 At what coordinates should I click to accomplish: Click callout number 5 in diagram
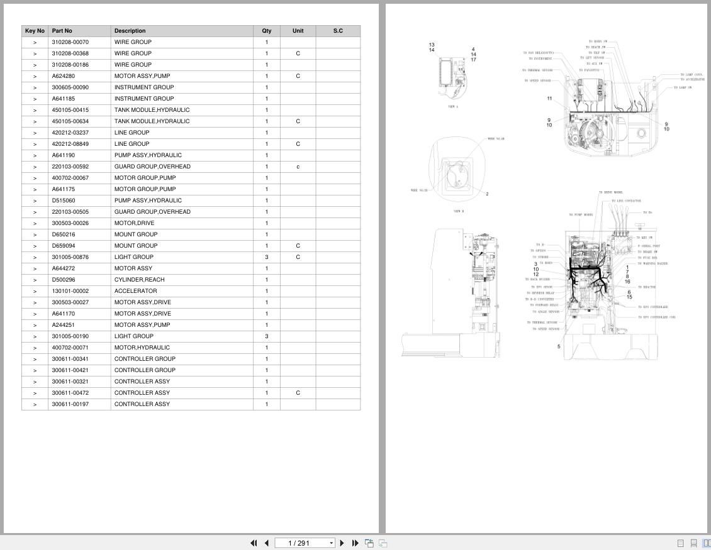click(x=559, y=346)
